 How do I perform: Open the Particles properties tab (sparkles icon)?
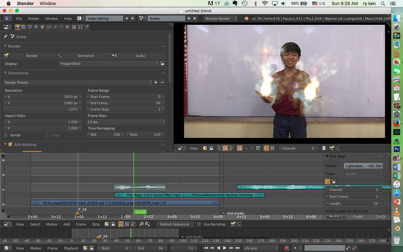point(80,27)
